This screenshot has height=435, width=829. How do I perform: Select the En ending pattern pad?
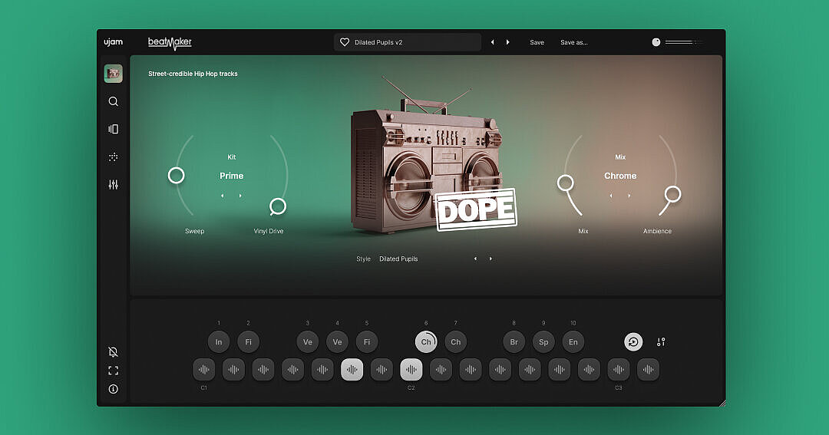click(573, 342)
